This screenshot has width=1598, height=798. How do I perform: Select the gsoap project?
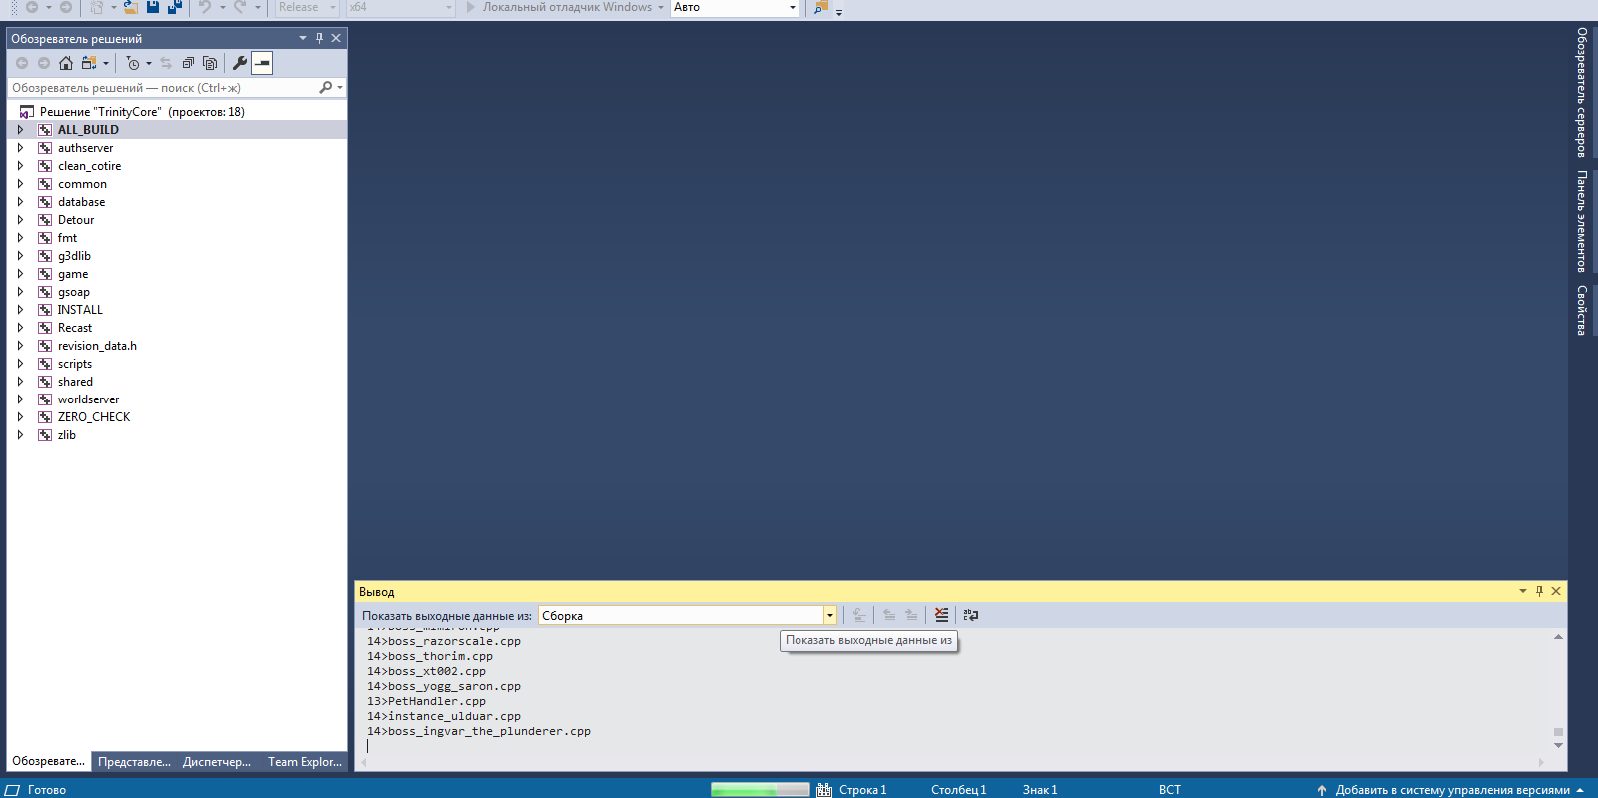click(x=74, y=292)
